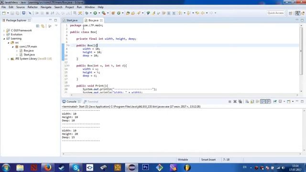The width and height of the screenshot is (306, 172).
Task: Select the src folder in Package Explorer
Action: (17, 43)
